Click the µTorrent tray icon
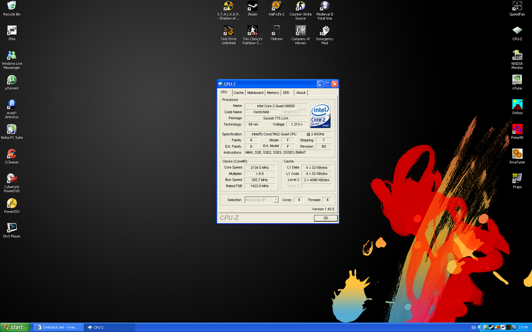 [486, 327]
